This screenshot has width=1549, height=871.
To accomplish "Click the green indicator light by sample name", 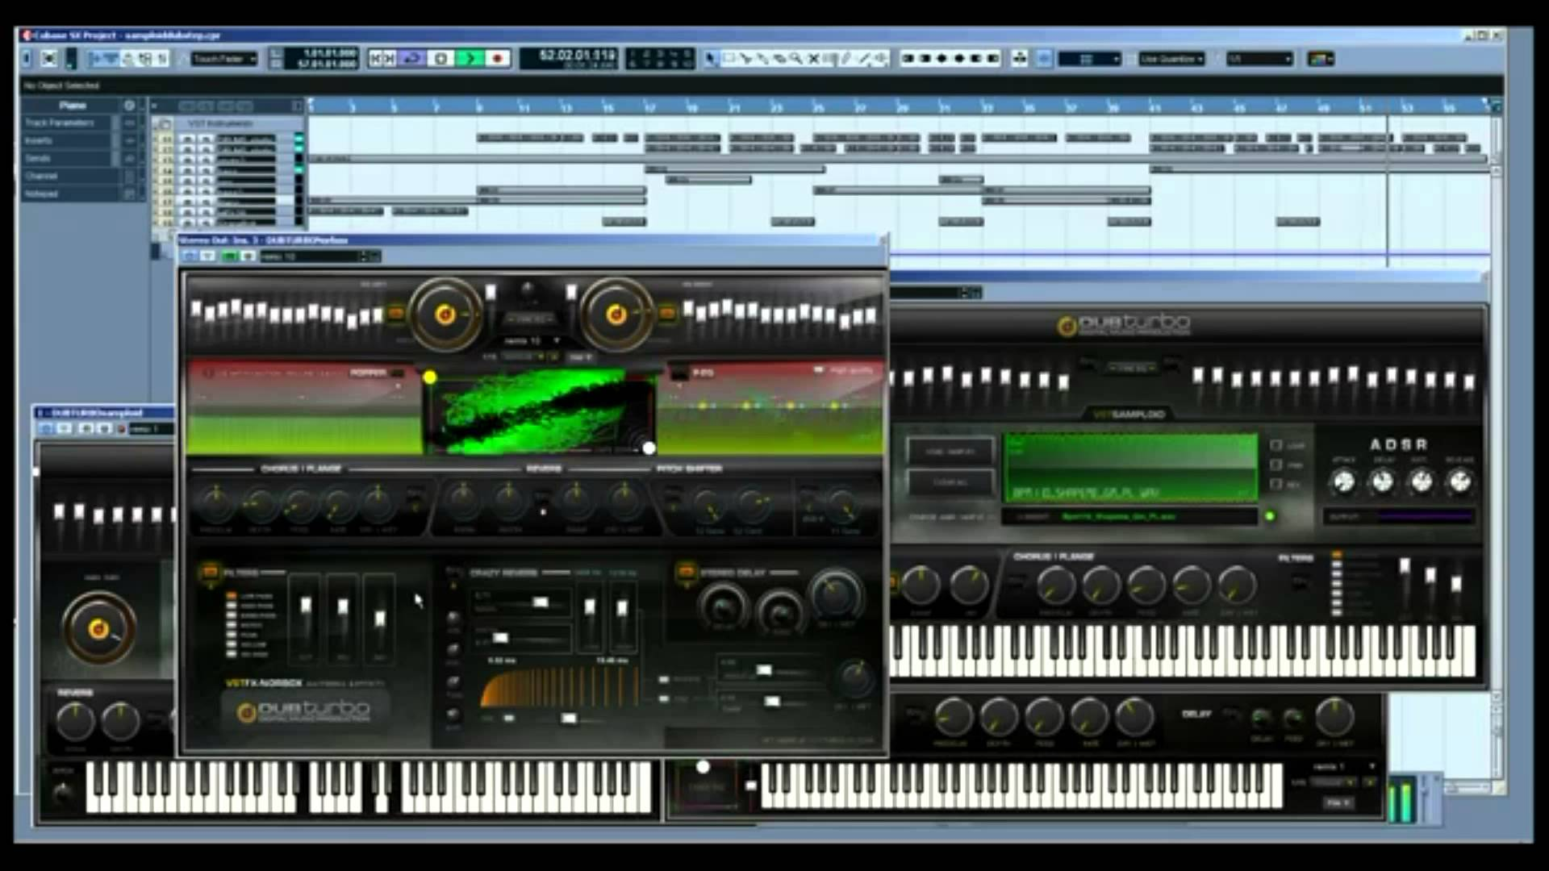I will [x=1270, y=516].
